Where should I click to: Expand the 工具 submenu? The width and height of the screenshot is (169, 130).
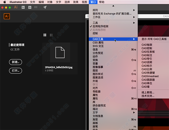(95, 23)
